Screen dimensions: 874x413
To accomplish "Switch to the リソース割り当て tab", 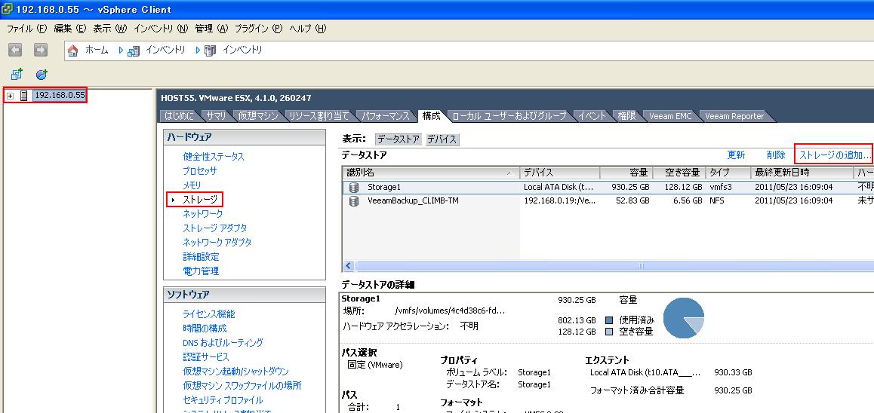I will (319, 116).
